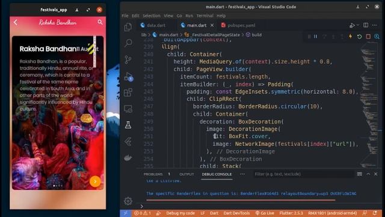Open the Remote Explorer view

pos(128,108)
